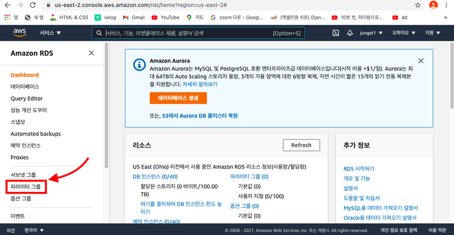Open the Chrome profile avatar
The image size is (454, 235).
pos(433,5)
